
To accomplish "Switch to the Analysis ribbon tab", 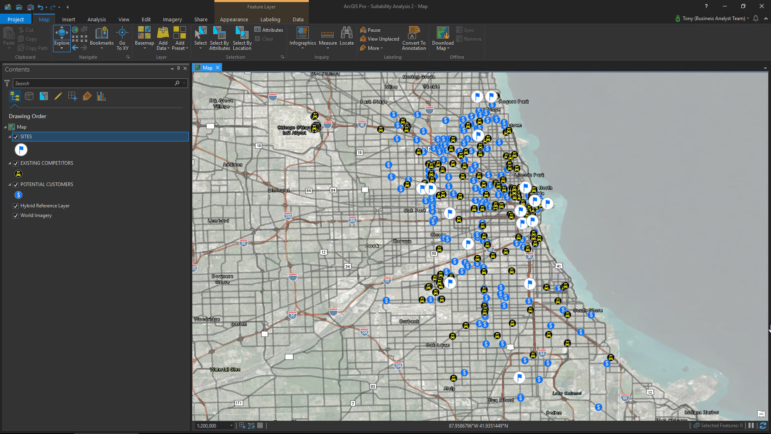I will (x=96, y=19).
